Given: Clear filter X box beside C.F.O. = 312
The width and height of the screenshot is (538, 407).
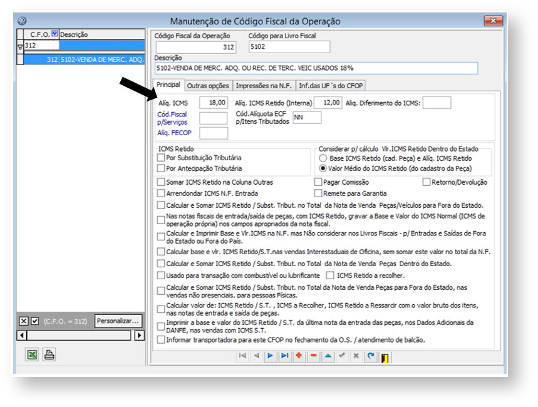Looking at the screenshot, I should [23, 321].
